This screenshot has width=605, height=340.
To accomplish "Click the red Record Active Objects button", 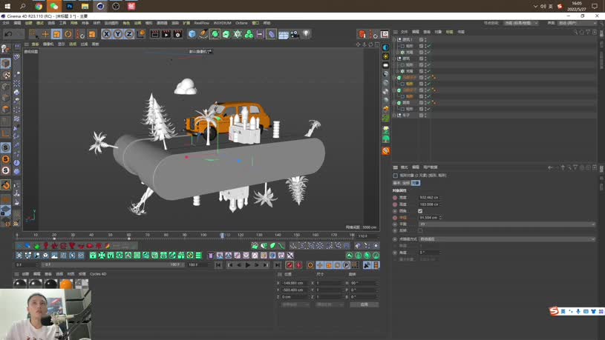I will [x=290, y=265].
